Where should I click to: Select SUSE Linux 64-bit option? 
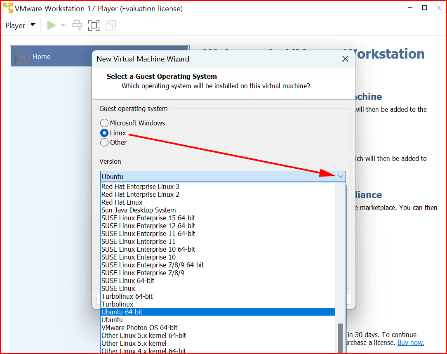(218, 281)
